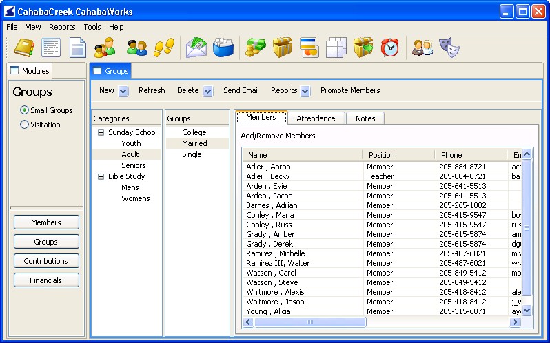The width and height of the screenshot is (550, 343).
Task: Click the address book toolbar icon
Action: point(24,48)
